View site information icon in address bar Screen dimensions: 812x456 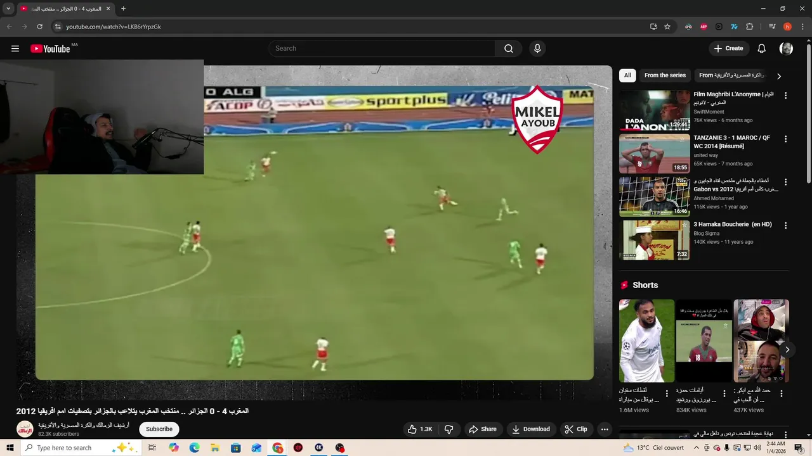click(58, 27)
